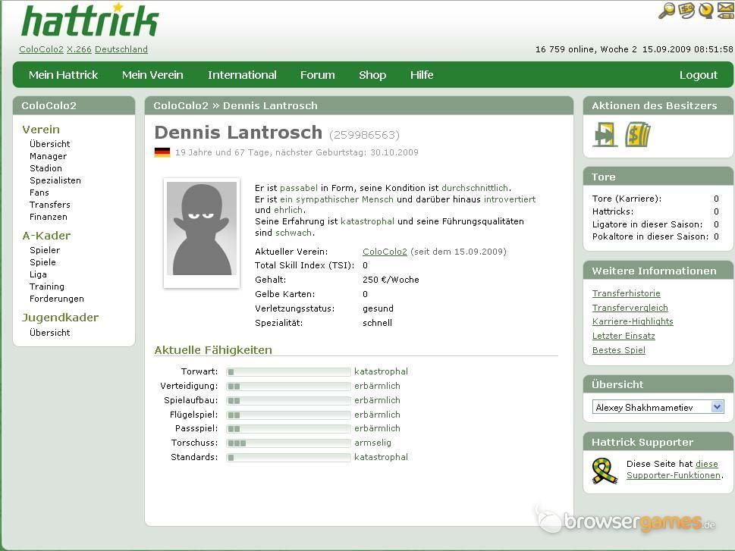The width and height of the screenshot is (735, 551).
Task: Click the durchschnittlich stamina link
Action: click(475, 188)
